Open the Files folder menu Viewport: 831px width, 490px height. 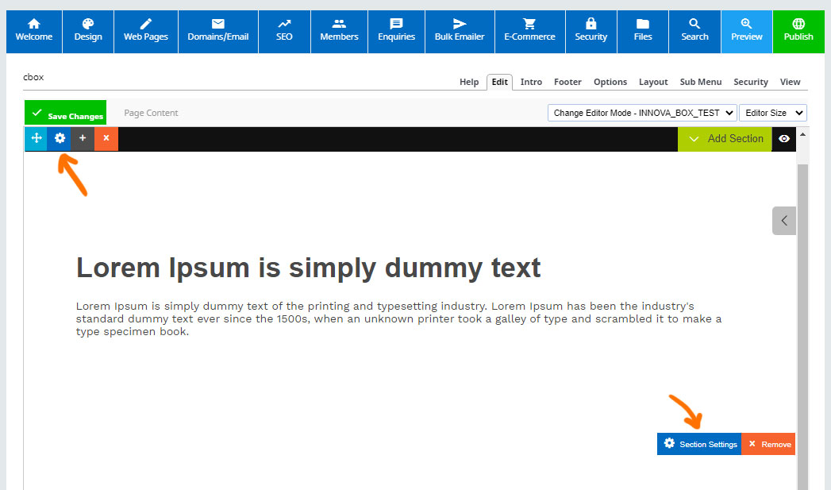click(x=643, y=31)
